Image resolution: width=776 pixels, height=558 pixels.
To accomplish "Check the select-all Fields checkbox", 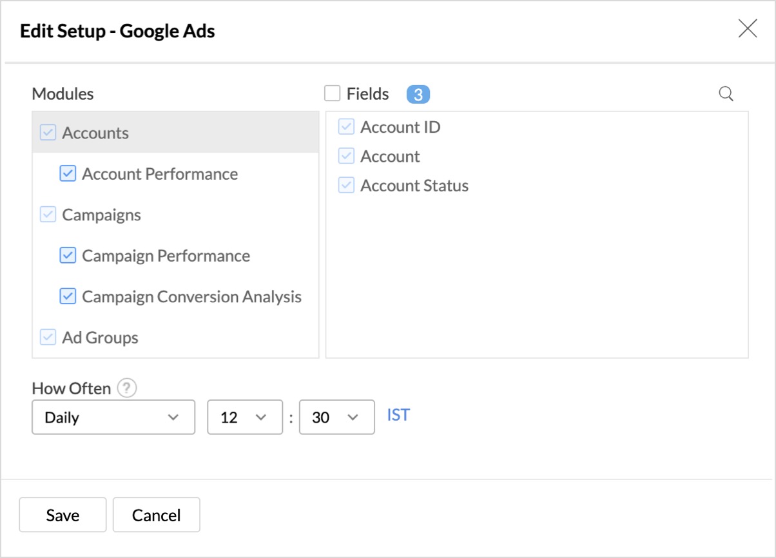I will [332, 94].
